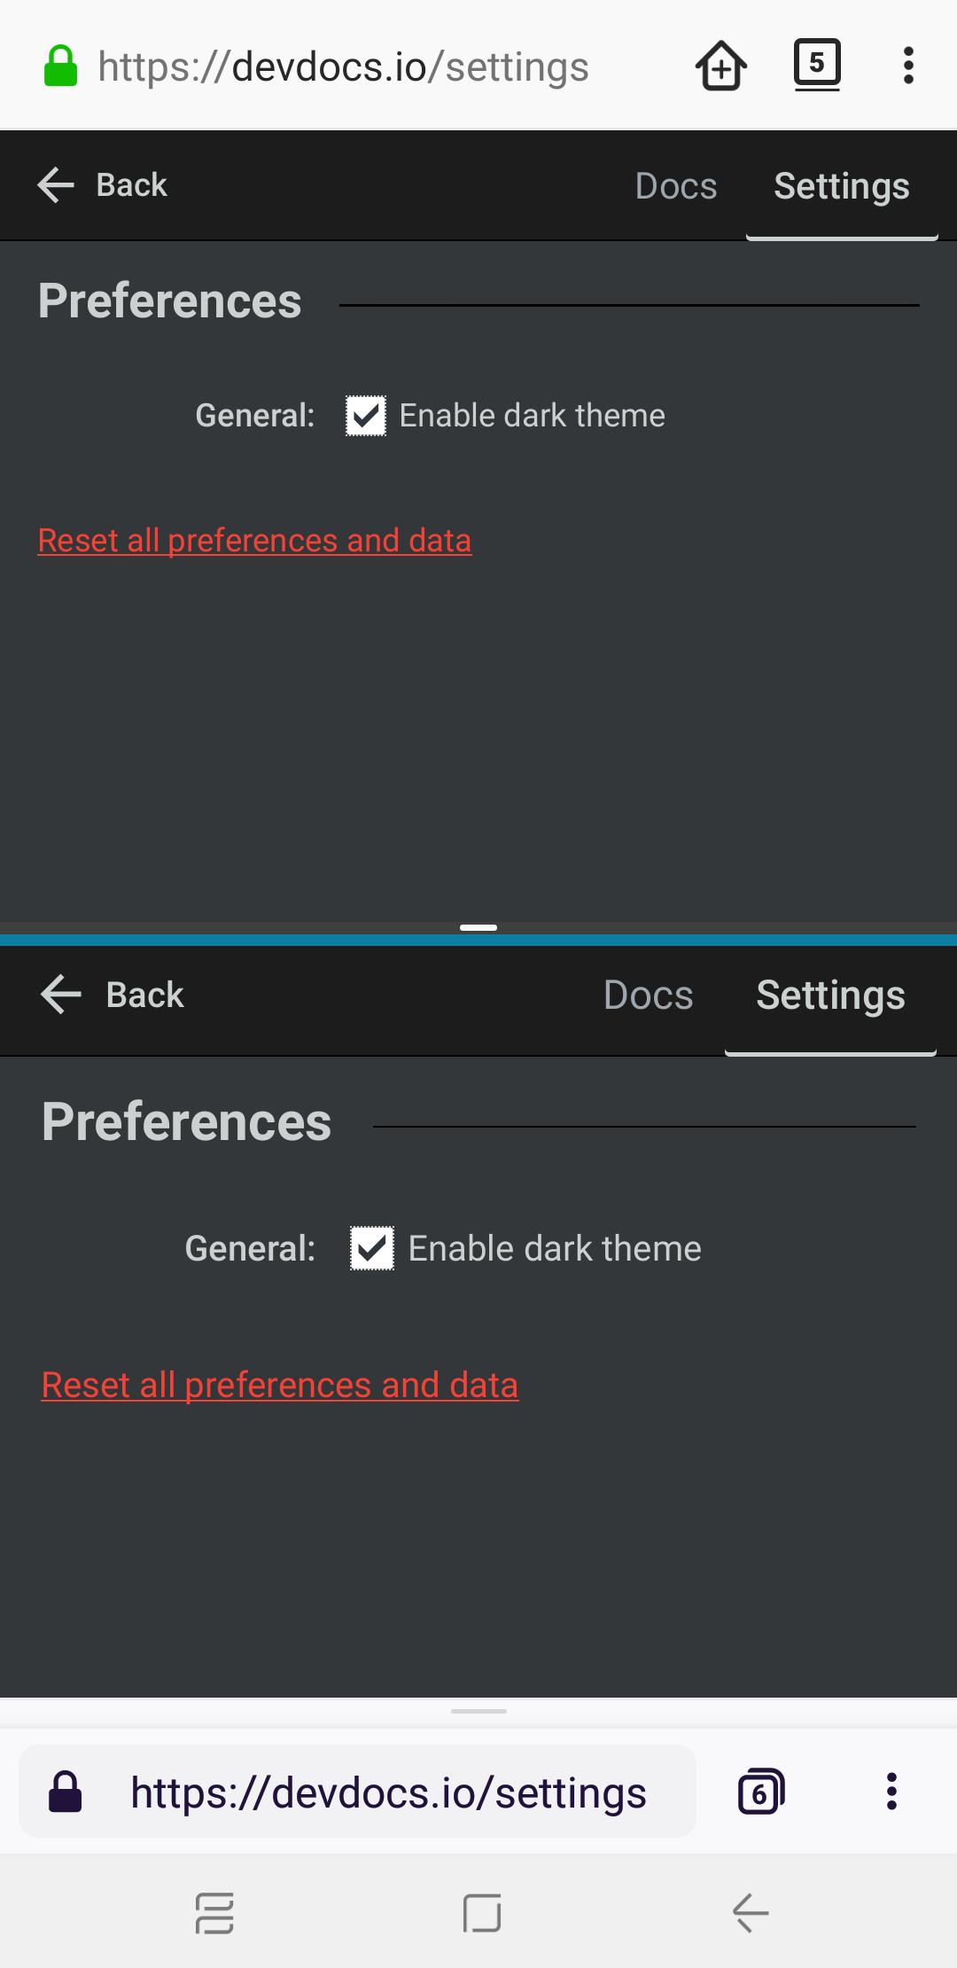Click the lock icon in the bottom address bar
This screenshot has width=957, height=1968.
coord(66,1792)
